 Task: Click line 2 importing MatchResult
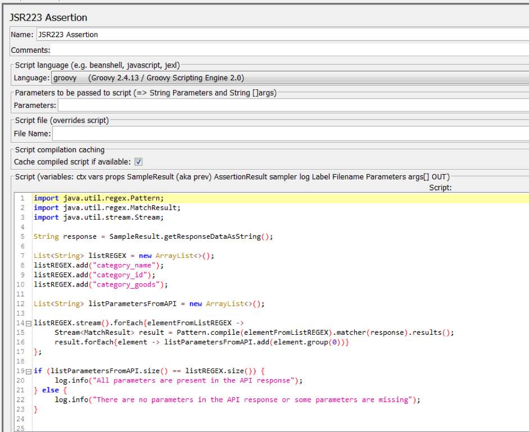pos(107,208)
